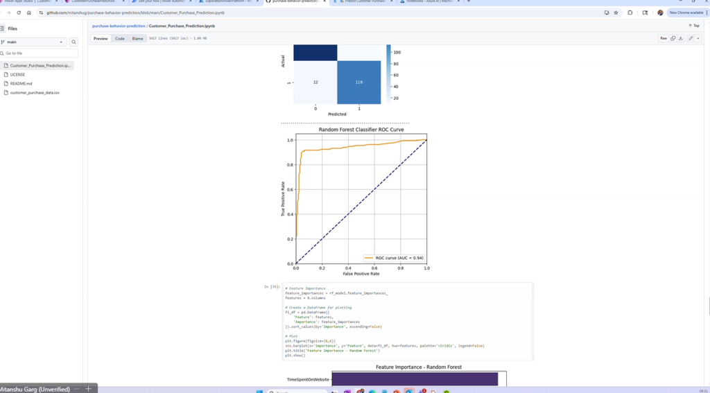The width and height of the screenshot is (710, 393).
Task: Open purchase-behavior-prediction repository link
Action: tap(119, 26)
